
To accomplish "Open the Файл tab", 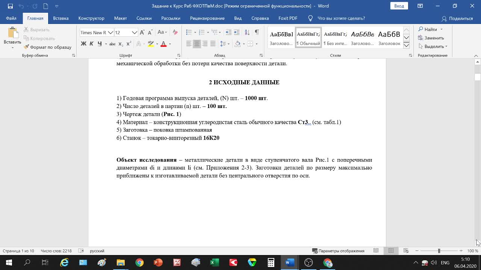I will click(11, 18).
